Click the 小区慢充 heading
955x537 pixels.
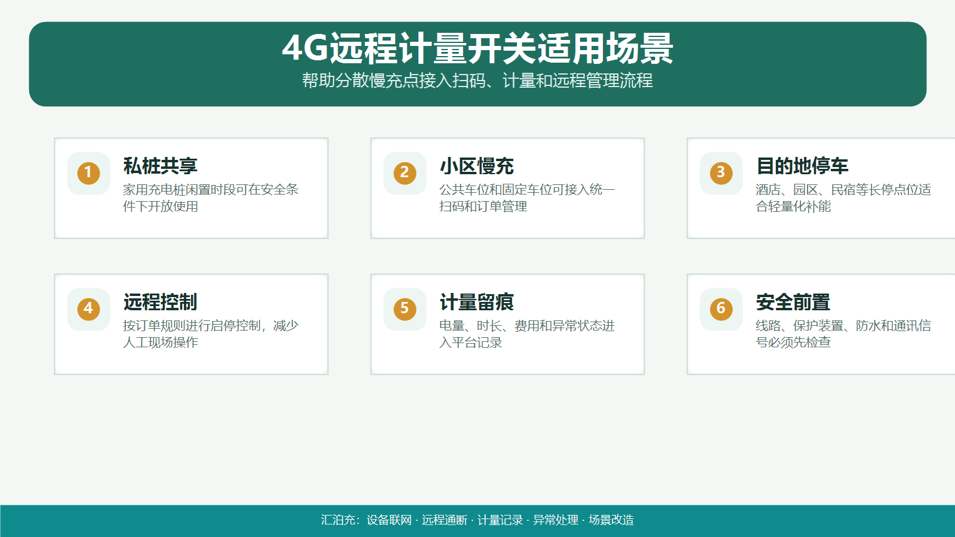476,166
